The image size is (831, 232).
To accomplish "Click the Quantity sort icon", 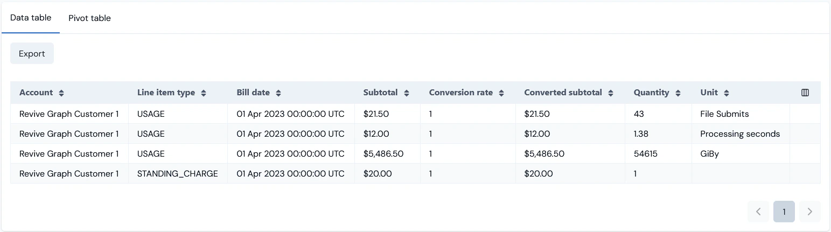I will click(x=678, y=93).
